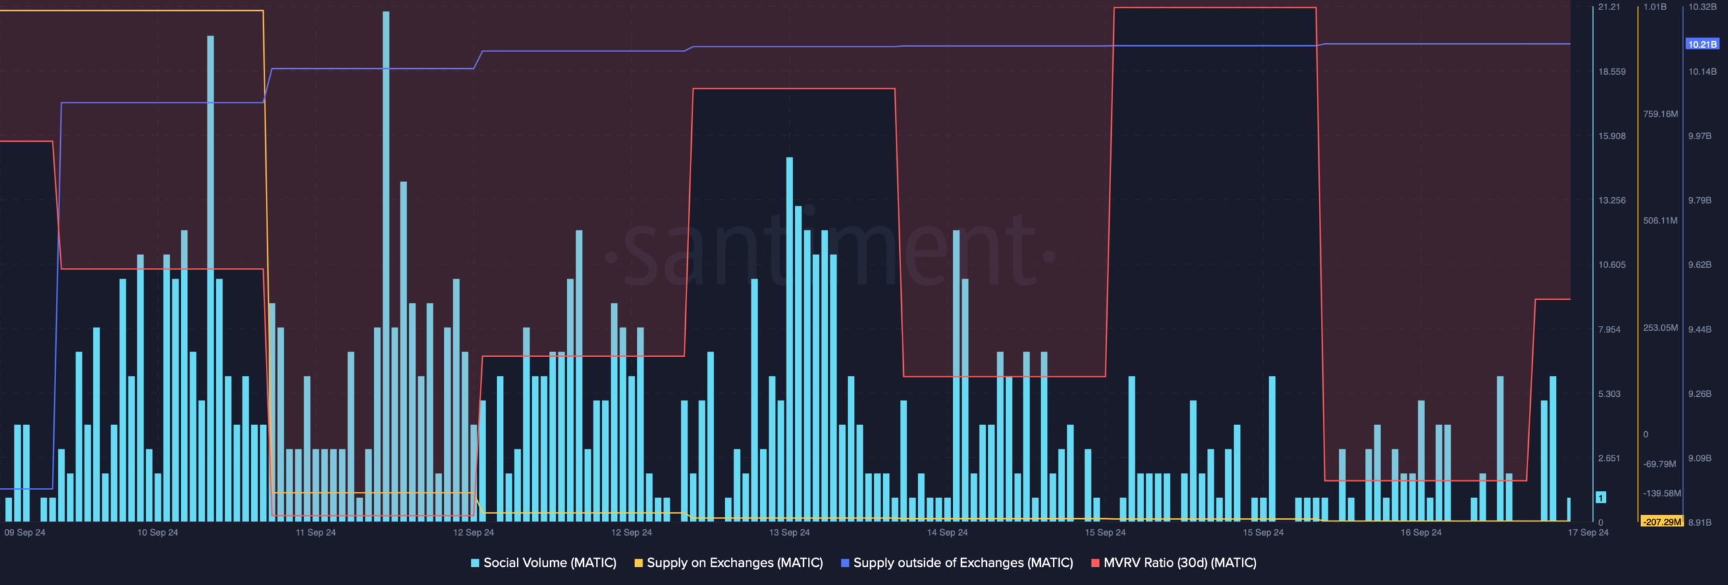Click the blue Supply outside Exchanges swatch
This screenshot has height=585, width=1728.
(x=845, y=563)
